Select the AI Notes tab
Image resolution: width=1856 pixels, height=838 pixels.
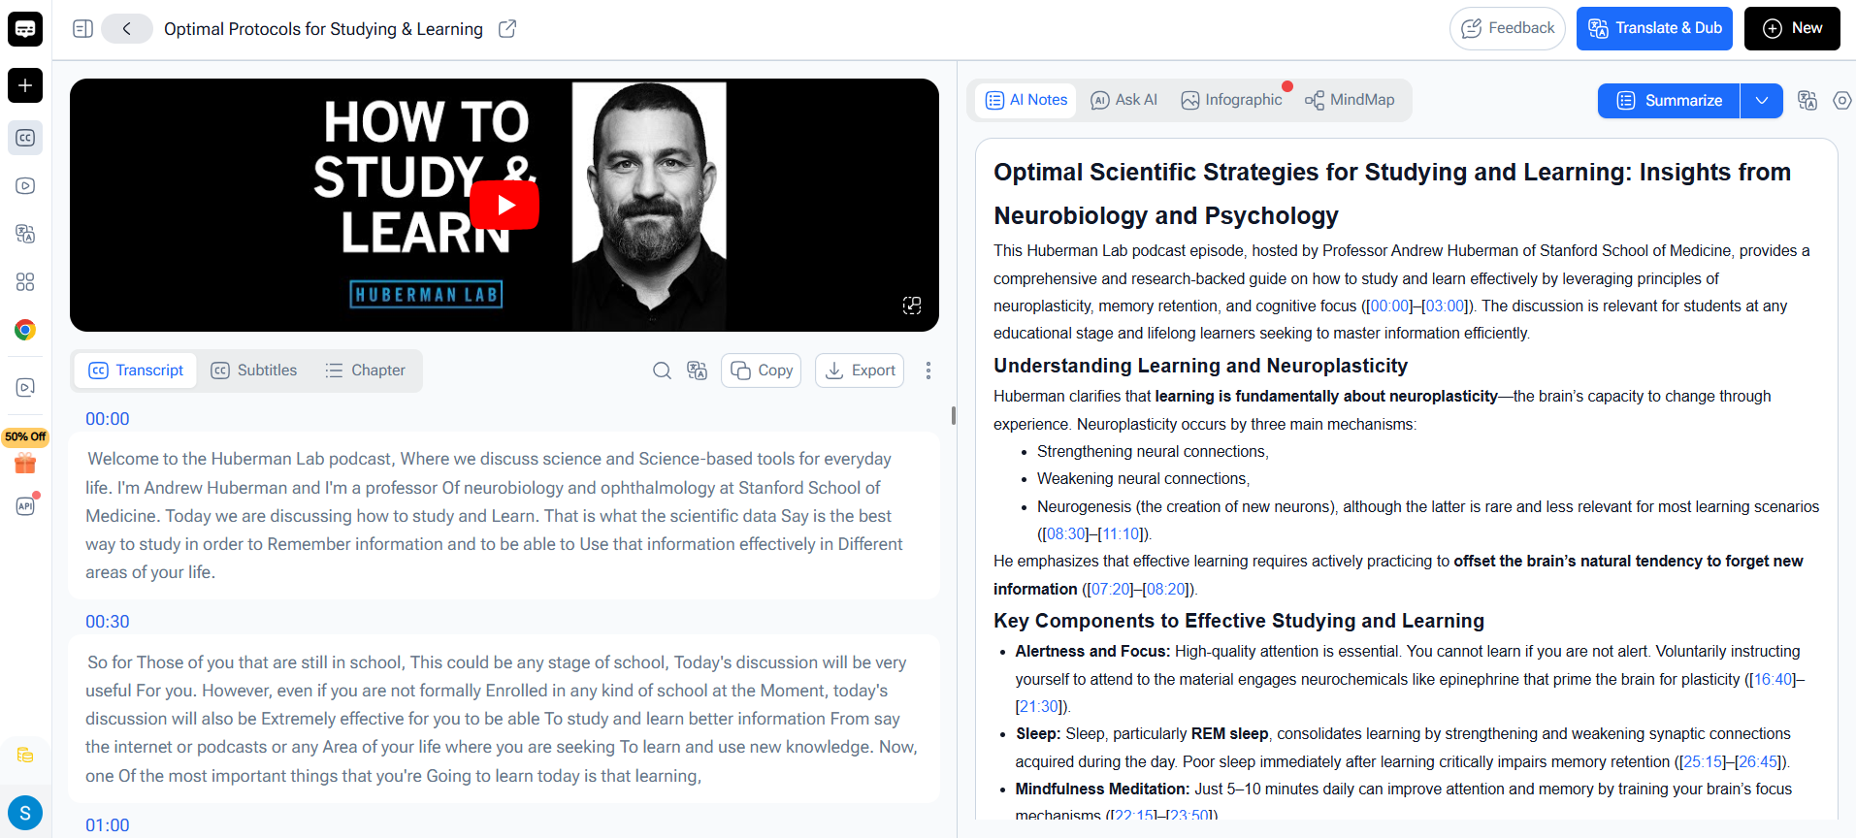click(x=1026, y=100)
